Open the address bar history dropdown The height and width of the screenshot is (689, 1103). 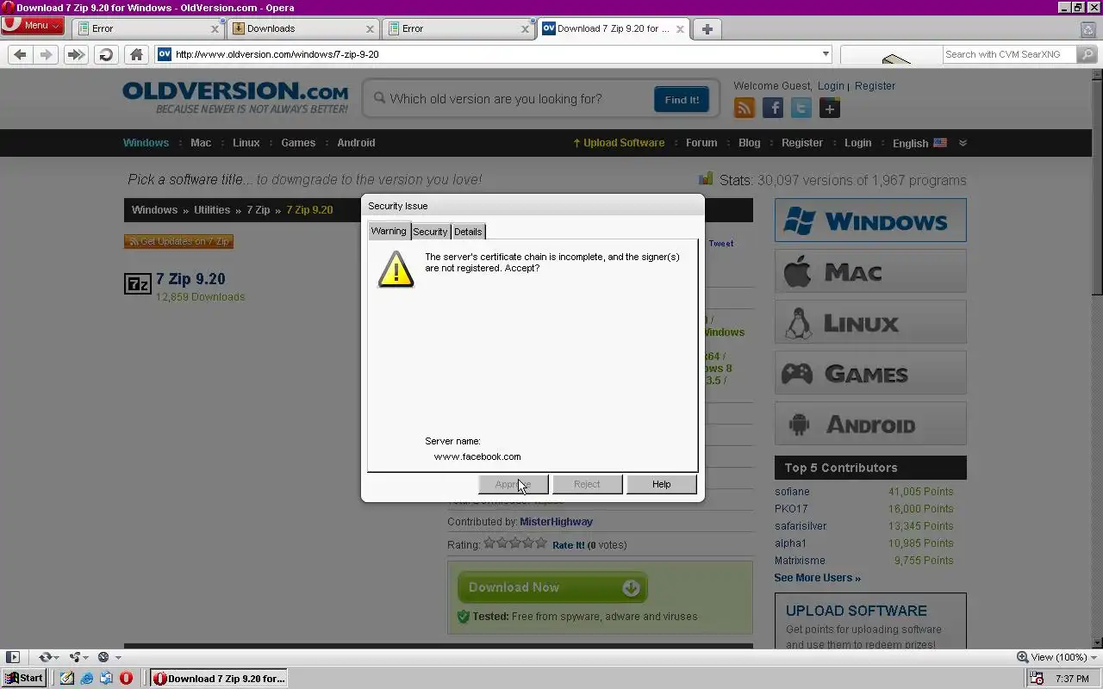[x=826, y=54]
